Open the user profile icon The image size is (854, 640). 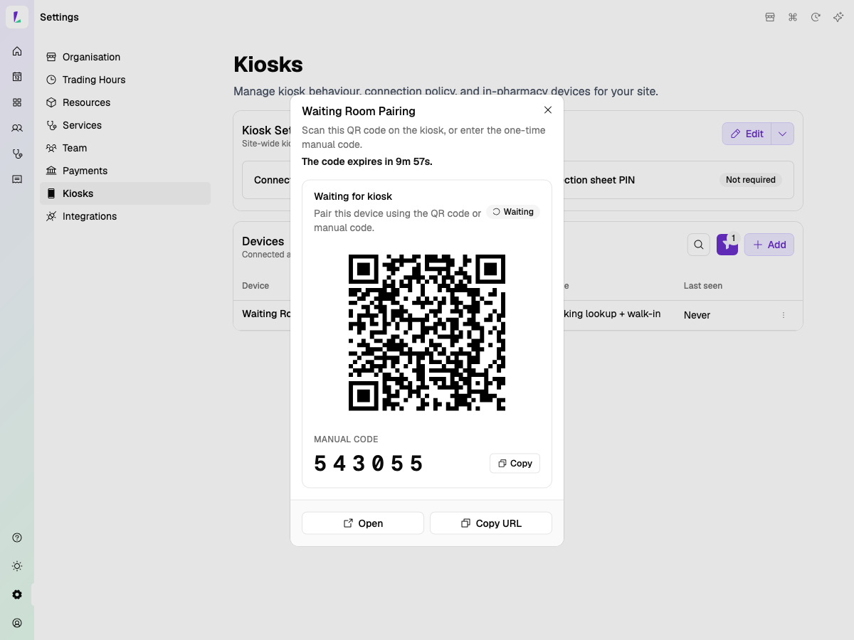17,623
